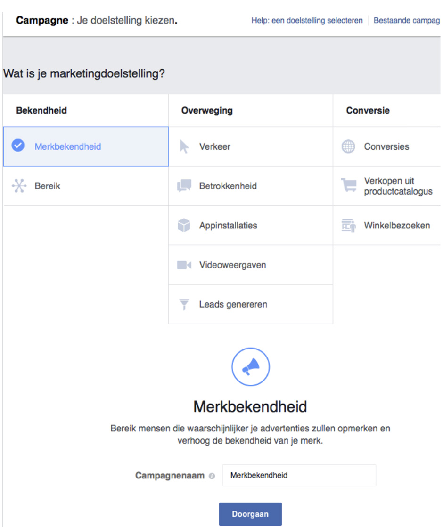This screenshot has width=443, height=527.
Task: Choose the Winkelbezoeken objective
Action: (x=387, y=225)
